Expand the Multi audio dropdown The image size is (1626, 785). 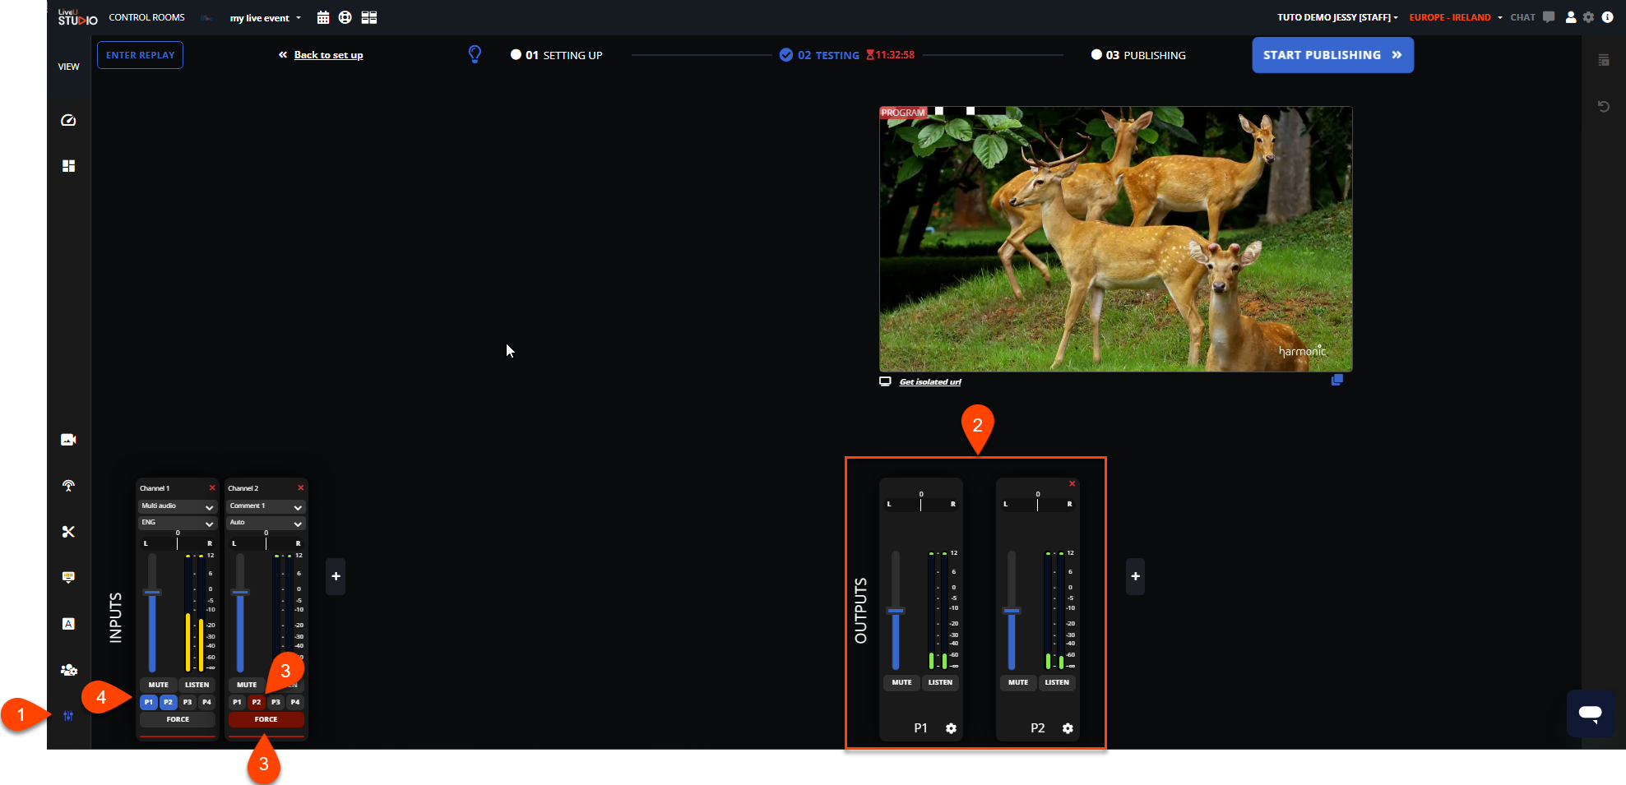point(177,506)
